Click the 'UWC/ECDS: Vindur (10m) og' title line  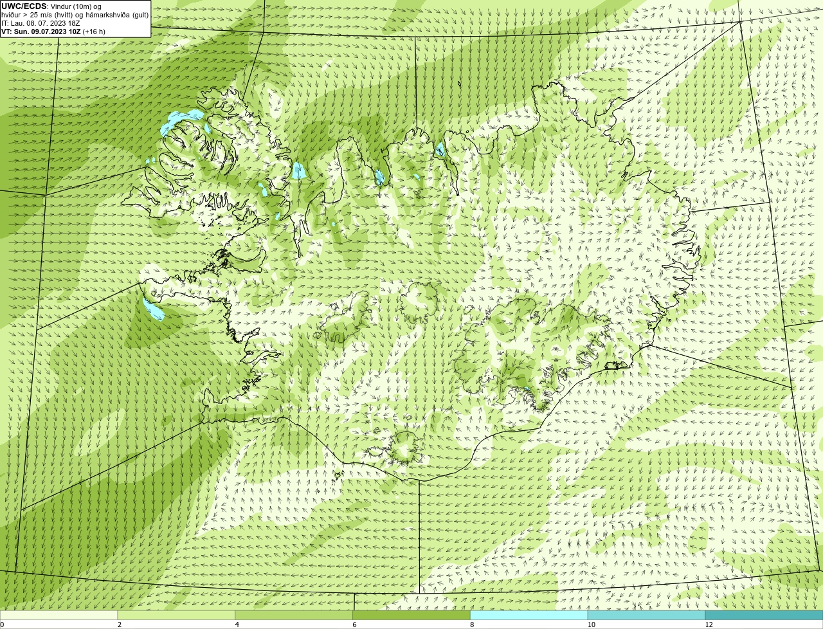point(51,6)
